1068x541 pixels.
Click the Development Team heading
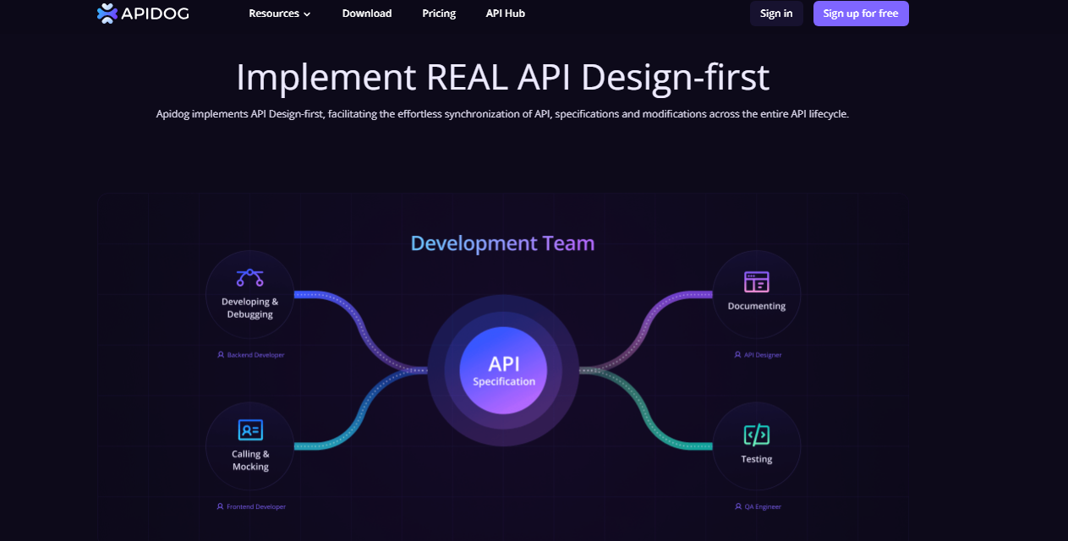(x=503, y=243)
